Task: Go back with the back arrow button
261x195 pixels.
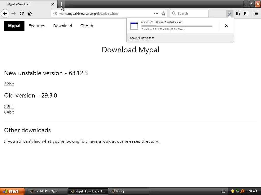Action: pyautogui.click(x=5, y=13)
